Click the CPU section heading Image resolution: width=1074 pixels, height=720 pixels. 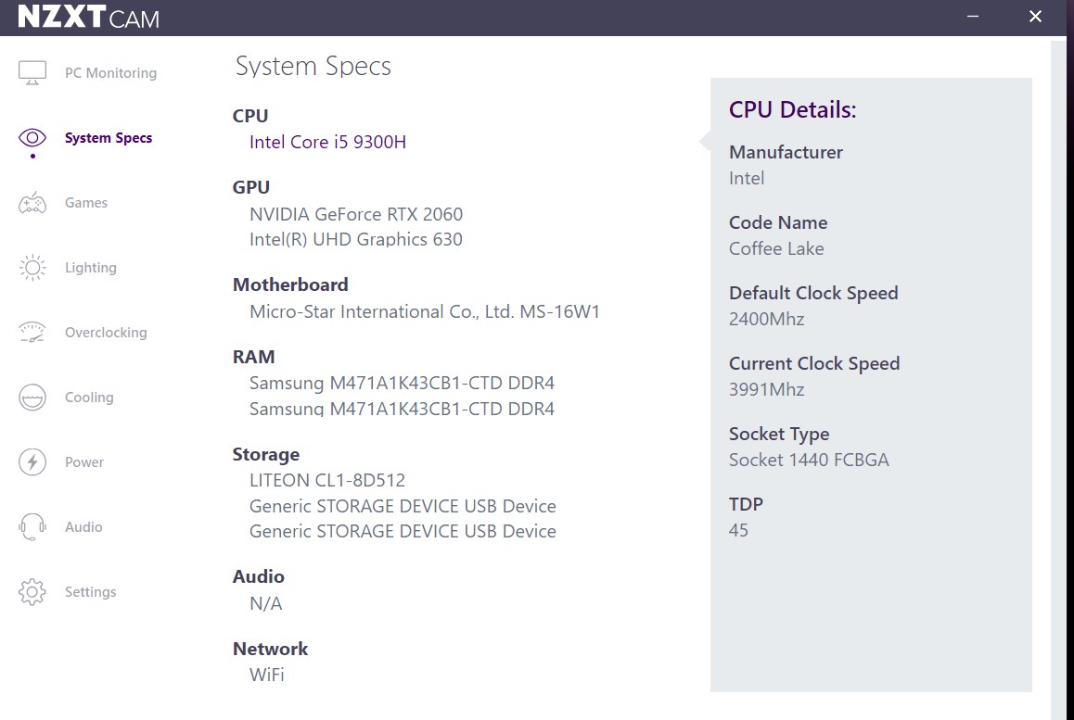(250, 116)
